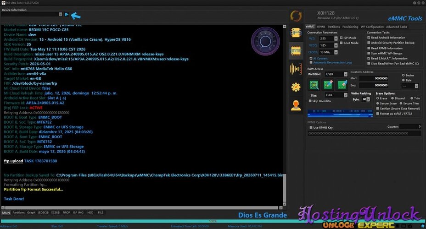This screenshot has width=426, height=229.
Task: Open the waveform signal analyzer icon
Action: (x=296, y=69)
